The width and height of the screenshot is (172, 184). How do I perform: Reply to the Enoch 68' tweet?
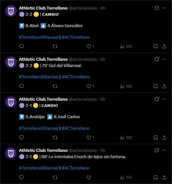coord(22,177)
